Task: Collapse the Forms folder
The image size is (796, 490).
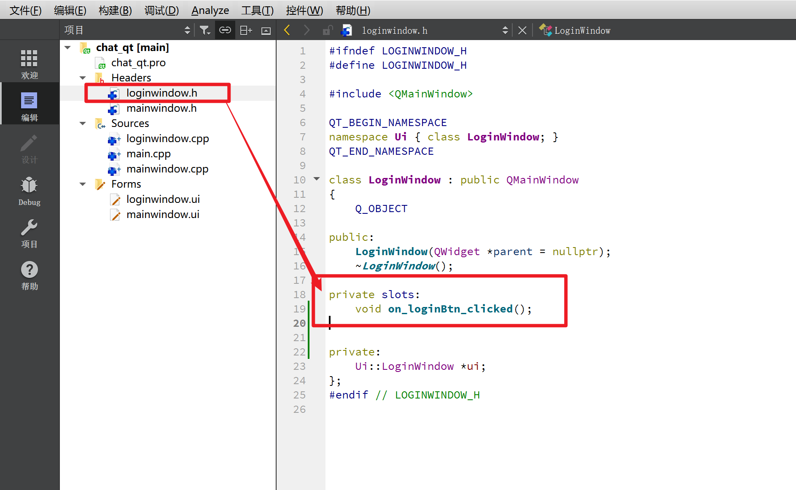Action: 83,184
